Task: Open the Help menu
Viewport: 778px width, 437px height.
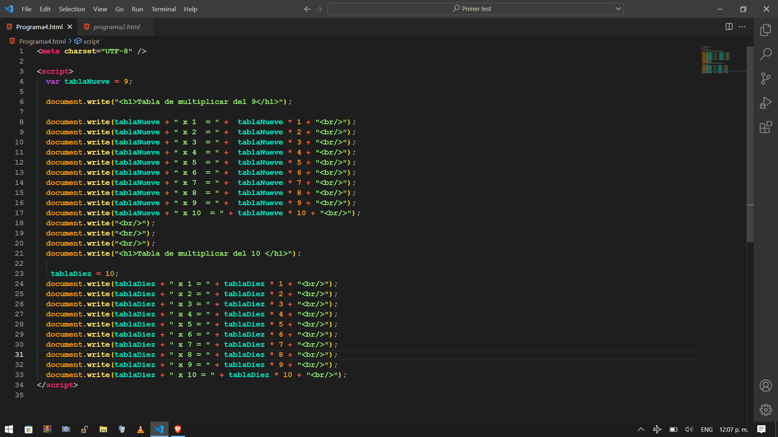Action: 190,9
